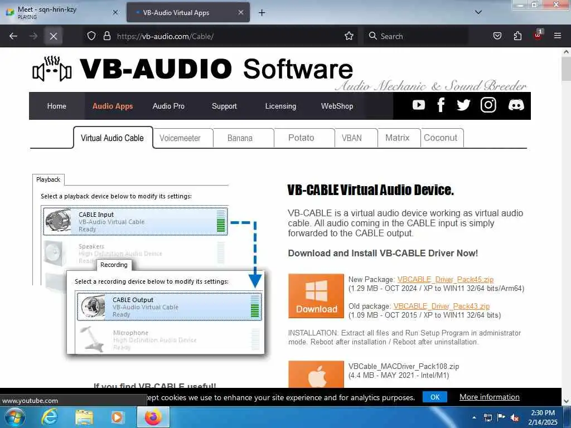This screenshot has width=571, height=428.
Task: Open Firefox extensions puzzle icon
Action: [x=517, y=36]
